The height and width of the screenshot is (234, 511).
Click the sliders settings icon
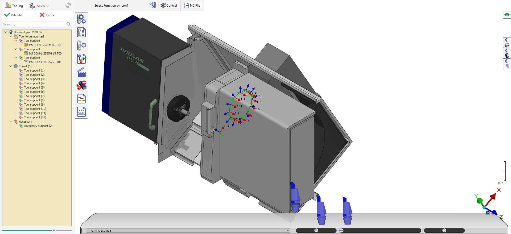pyautogui.click(x=153, y=5)
